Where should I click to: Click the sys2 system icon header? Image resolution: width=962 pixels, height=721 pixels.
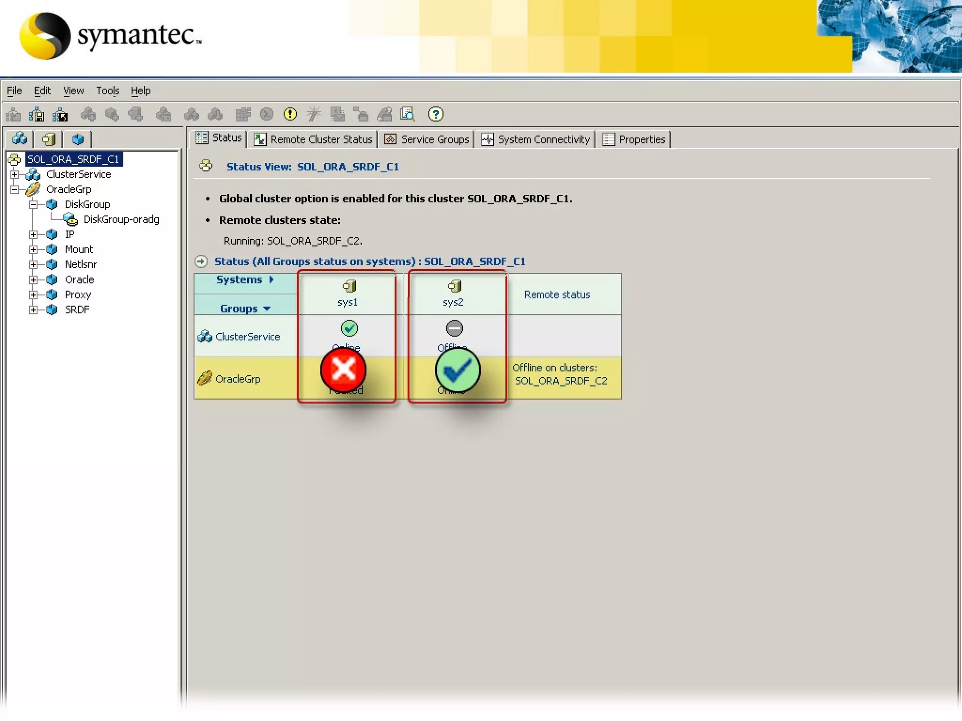tap(454, 286)
